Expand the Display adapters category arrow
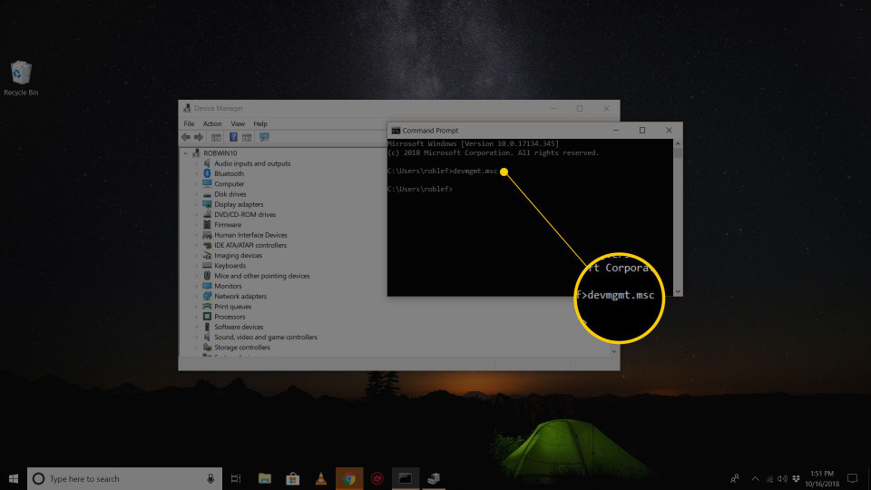 pos(196,204)
